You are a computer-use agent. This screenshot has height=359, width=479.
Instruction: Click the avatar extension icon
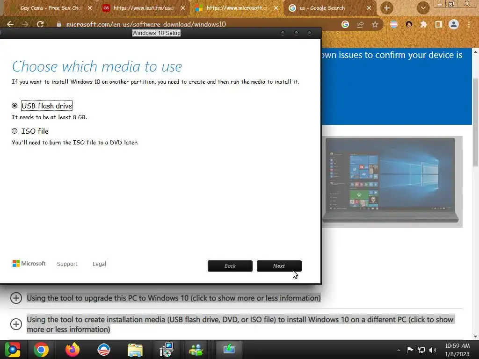click(x=409, y=24)
